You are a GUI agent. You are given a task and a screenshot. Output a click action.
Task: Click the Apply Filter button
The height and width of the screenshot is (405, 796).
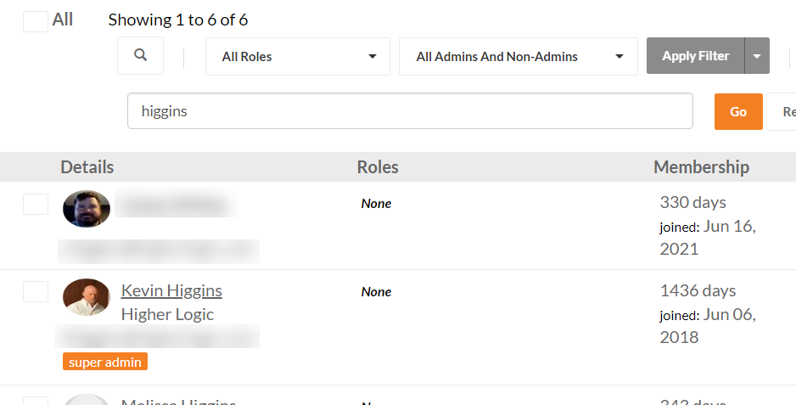coord(696,56)
